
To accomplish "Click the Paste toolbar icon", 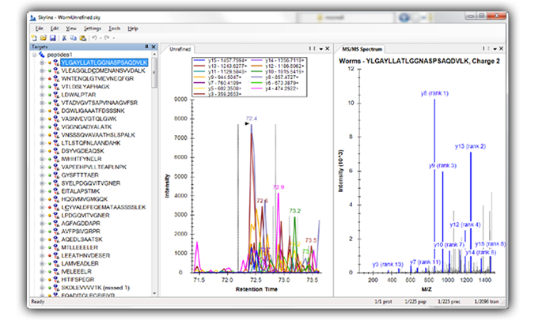I will [x=81, y=37].
